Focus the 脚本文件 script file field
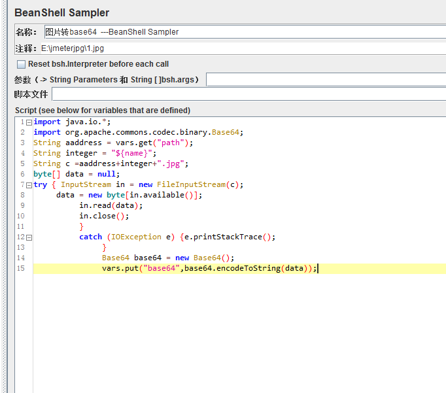The width and height of the screenshot is (446, 393). tap(249, 94)
